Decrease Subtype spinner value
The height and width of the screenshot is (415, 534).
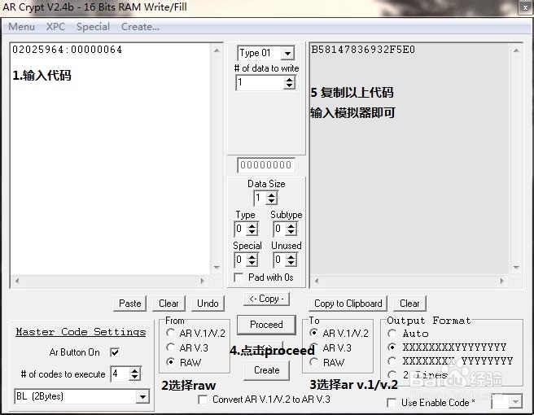tap(291, 232)
